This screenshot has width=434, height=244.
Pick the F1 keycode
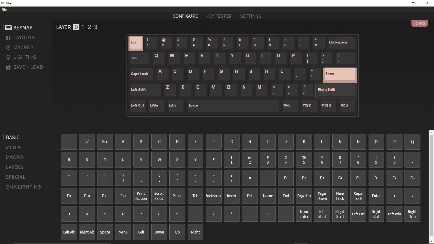pos(286,178)
